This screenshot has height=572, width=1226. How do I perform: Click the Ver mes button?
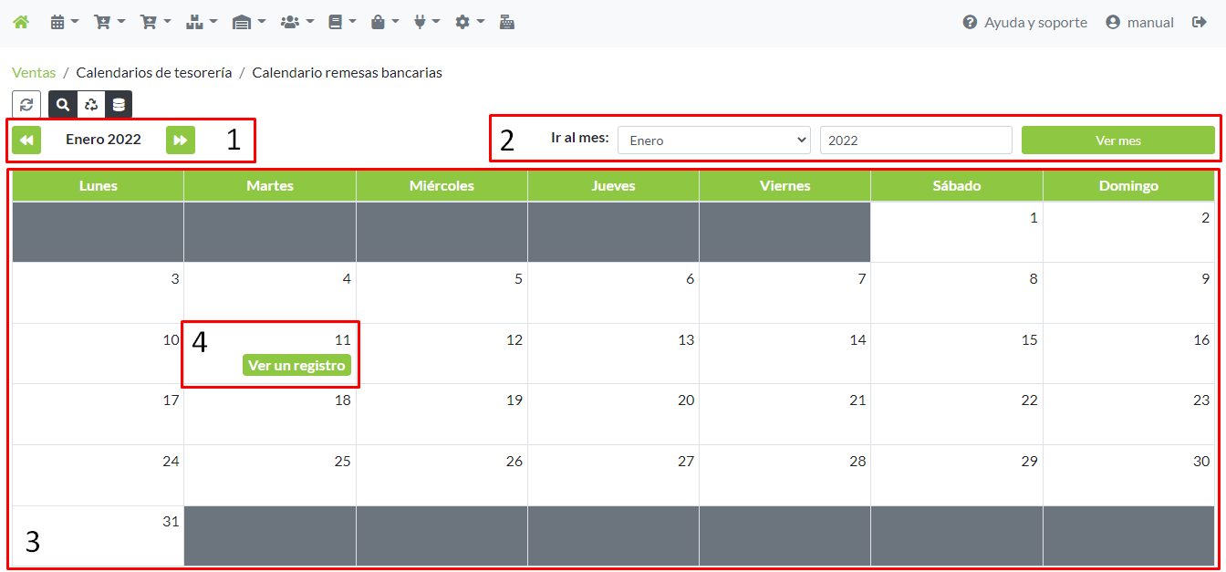point(1117,140)
